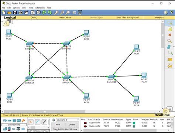Click the Switch17 device
The height and width of the screenshot is (133, 175).
(66, 43)
